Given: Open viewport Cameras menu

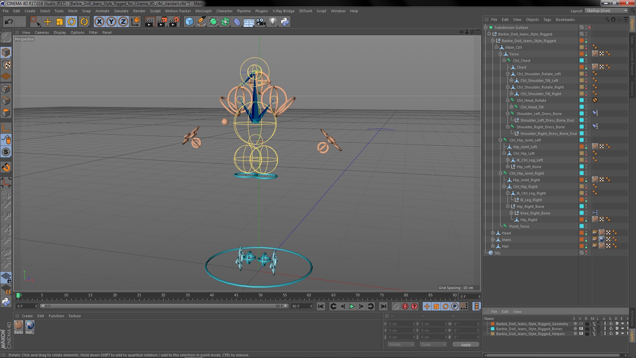Looking at the screenshot, I should click(x=42, y=32).
